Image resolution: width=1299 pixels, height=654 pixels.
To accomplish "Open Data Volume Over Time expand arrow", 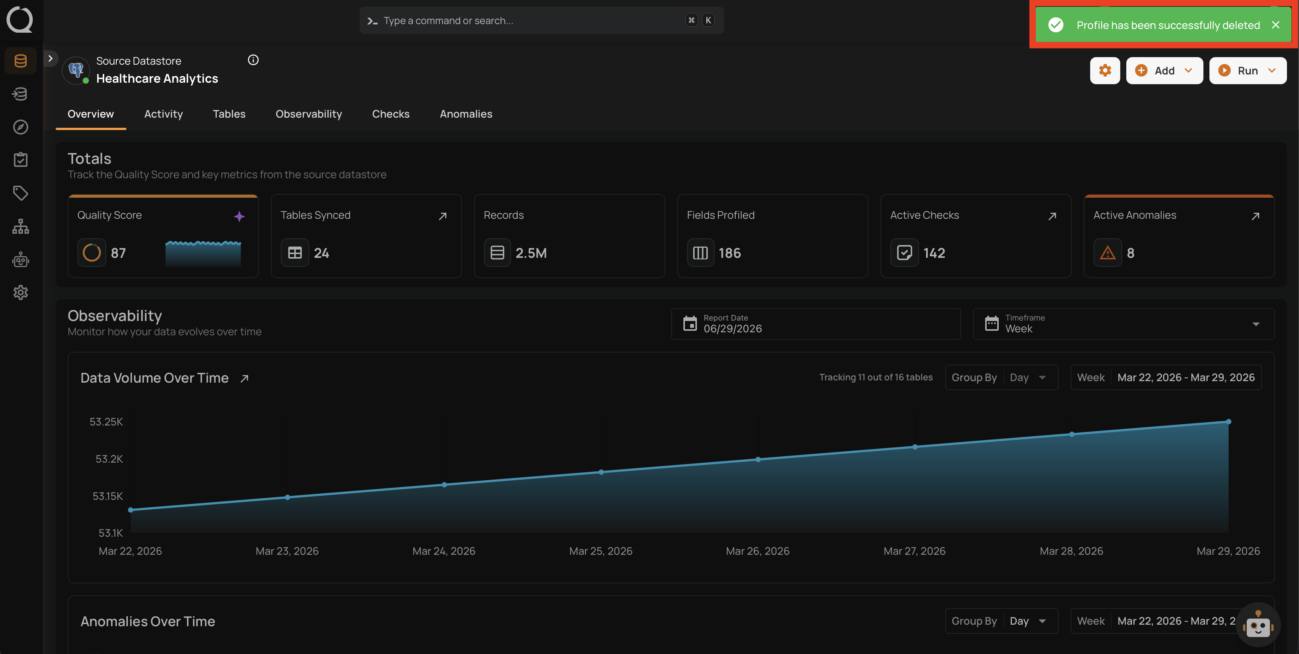I will tap(245, 378).
